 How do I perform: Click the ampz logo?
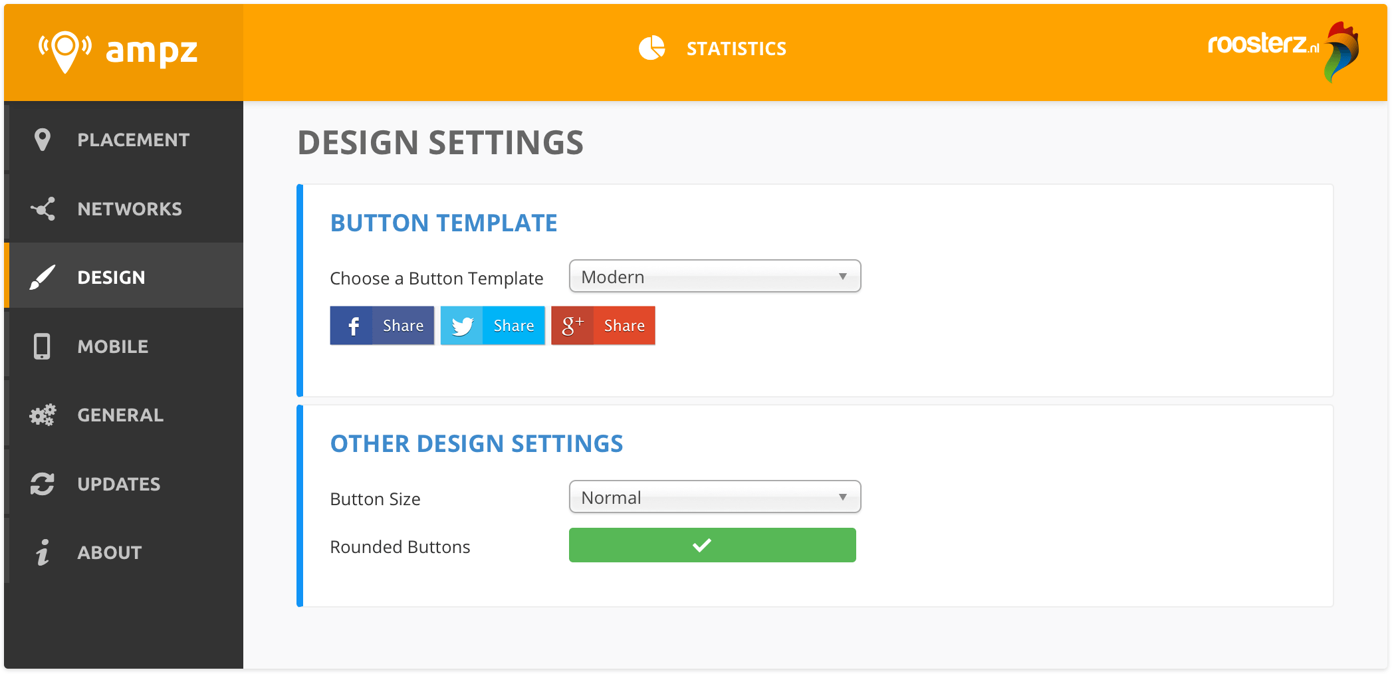click(118, 51)
